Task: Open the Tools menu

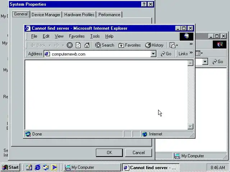Action: point(95,36)
